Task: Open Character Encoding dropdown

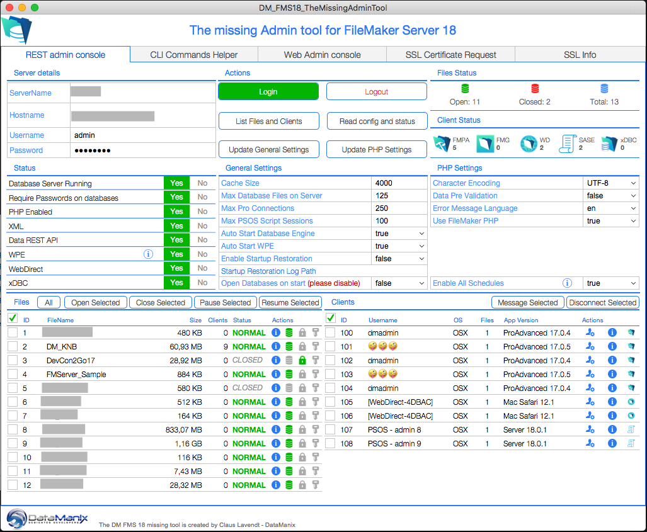Action: [x=611, y=183]
